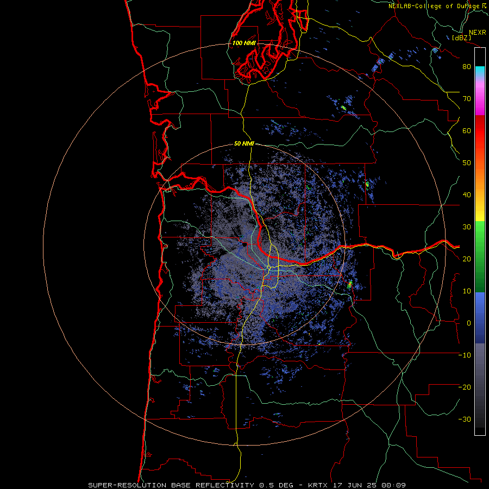Image resolution: width=489 pixels, height=489 pixels.
Task: Click the 10 value on the dBZ scale
Action: [x=467, y=291]
